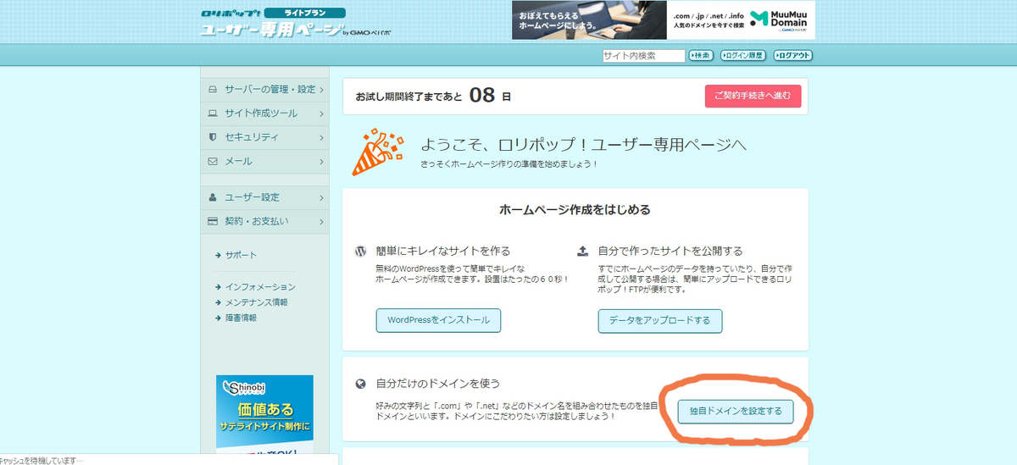Click the upload icon beside 自分で作ったサイトを公開する
This screenshot has height=465, width=1017.
tap(582, 251)
